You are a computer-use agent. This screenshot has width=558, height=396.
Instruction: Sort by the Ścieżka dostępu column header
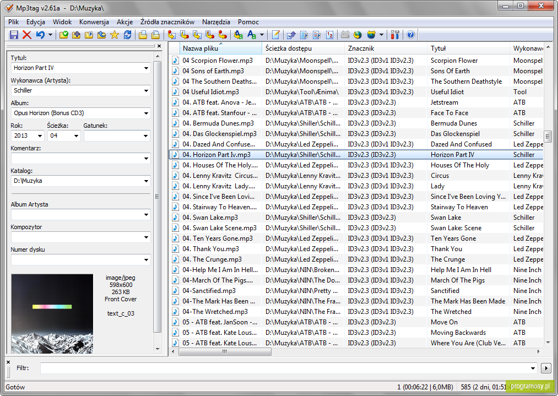tap(303, 48)
